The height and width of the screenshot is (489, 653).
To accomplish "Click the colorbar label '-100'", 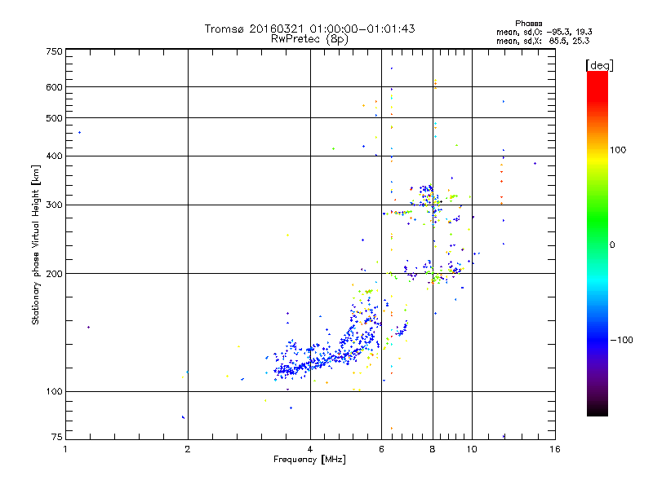I will coord(621,340).
